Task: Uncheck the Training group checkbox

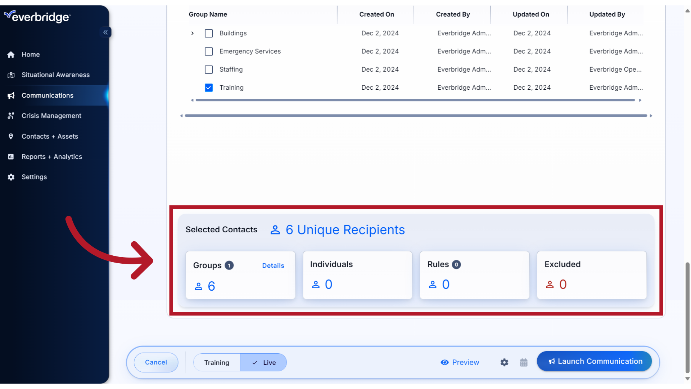Action: [x=209, y=88]
